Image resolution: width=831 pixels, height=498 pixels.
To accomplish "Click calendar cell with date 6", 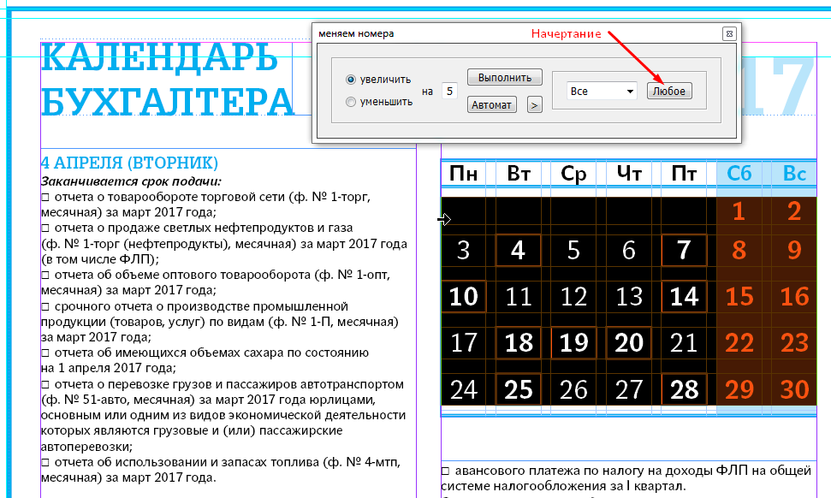I will pyautogui.click(x=628, y=250).
